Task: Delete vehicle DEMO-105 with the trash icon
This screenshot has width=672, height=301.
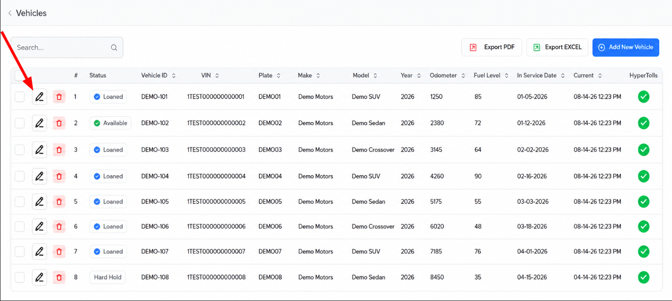Action: (59, 202)
